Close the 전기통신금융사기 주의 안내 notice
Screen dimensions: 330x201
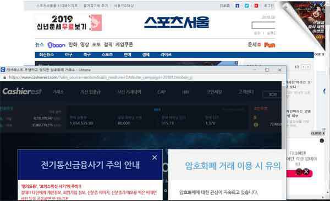click(x=155, y=158)
